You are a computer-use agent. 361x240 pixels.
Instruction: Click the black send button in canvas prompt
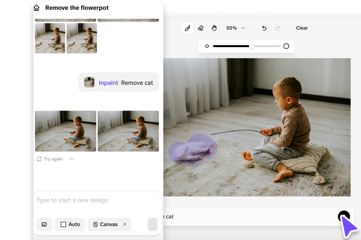343,216
